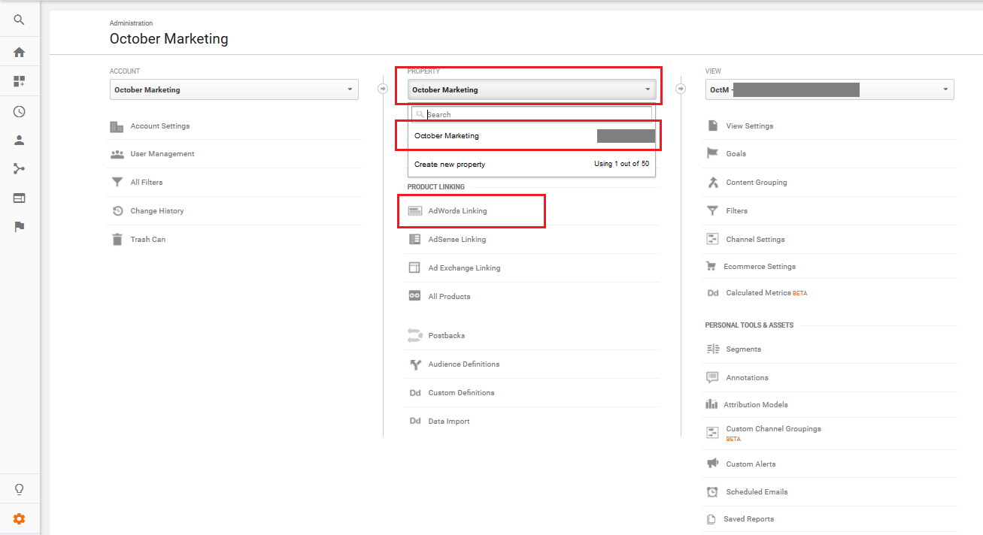Open the View dropdown OctM
Image resolution: width=983 pixels, height=535 pixels.
coord(830,89)
